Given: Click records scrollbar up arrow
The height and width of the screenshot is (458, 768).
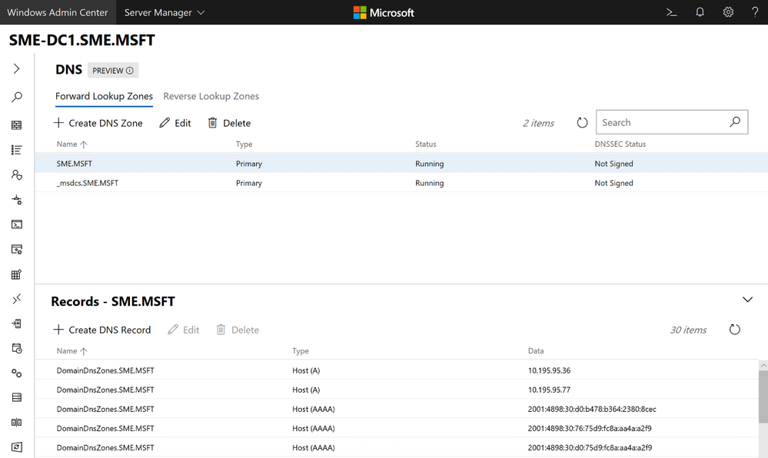Looking at the screenshot, I should click(x=763, y=365).
